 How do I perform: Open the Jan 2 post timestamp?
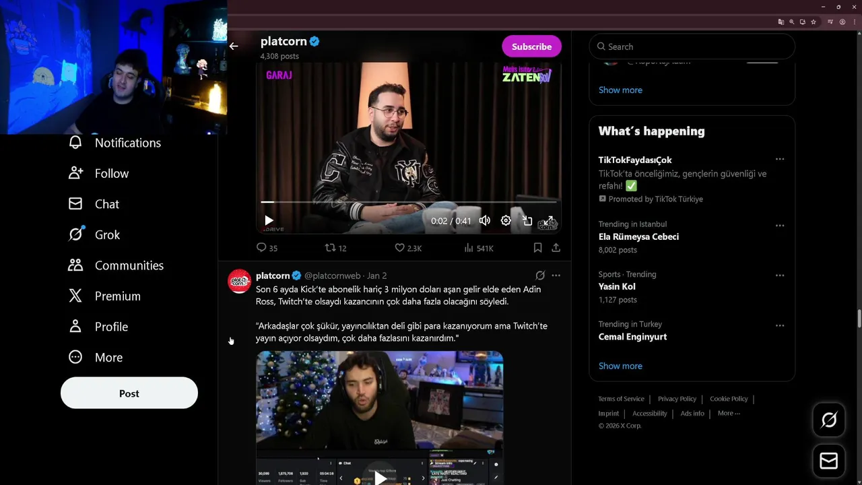[x=376, y=276]
